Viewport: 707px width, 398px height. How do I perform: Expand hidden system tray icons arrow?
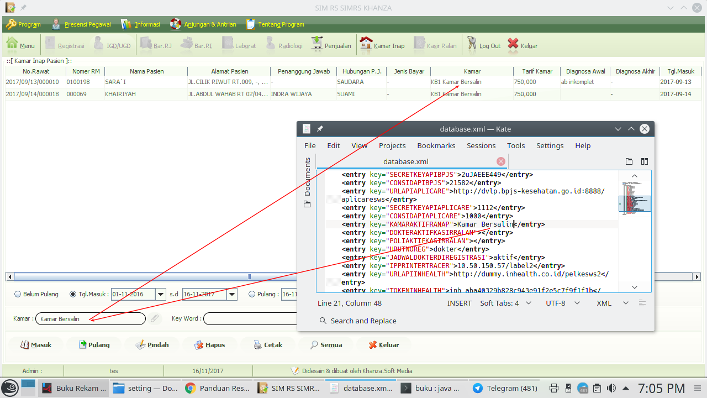tap(625, 388)
